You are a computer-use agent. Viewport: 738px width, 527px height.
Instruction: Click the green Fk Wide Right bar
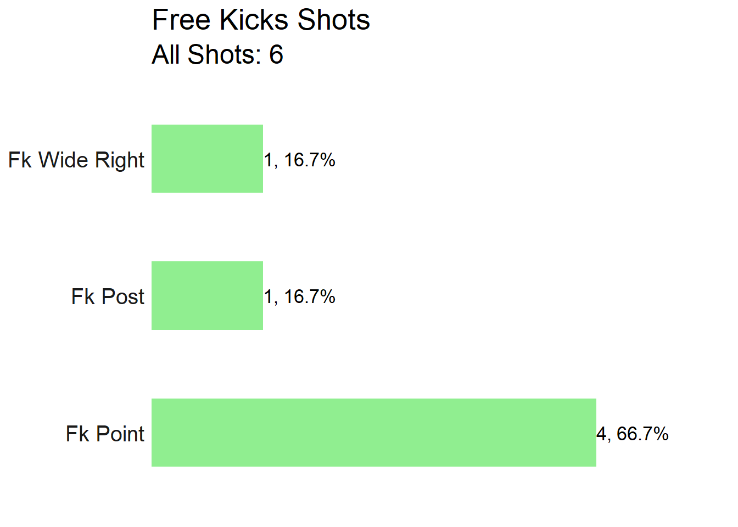207,159
